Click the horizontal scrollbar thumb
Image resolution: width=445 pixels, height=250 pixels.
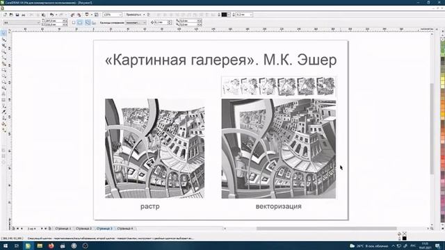pyautogui.click(x=326, y=228)
